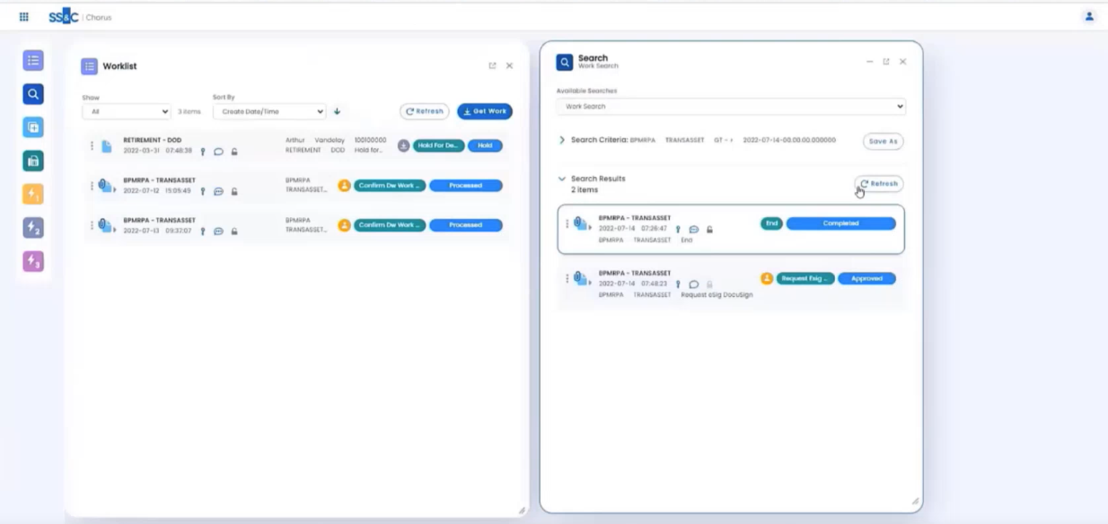Click the Save As button
This screenshot has height=524, width=1108.
coord(883,142)
